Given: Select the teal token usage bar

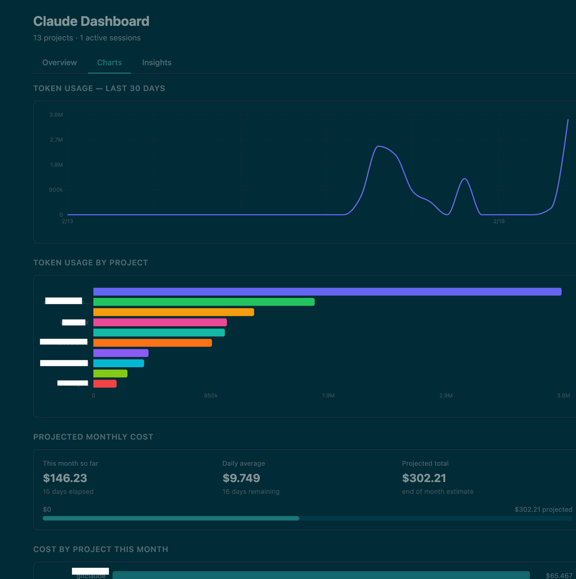Looking at the screenshot, I should coord(158,332).
